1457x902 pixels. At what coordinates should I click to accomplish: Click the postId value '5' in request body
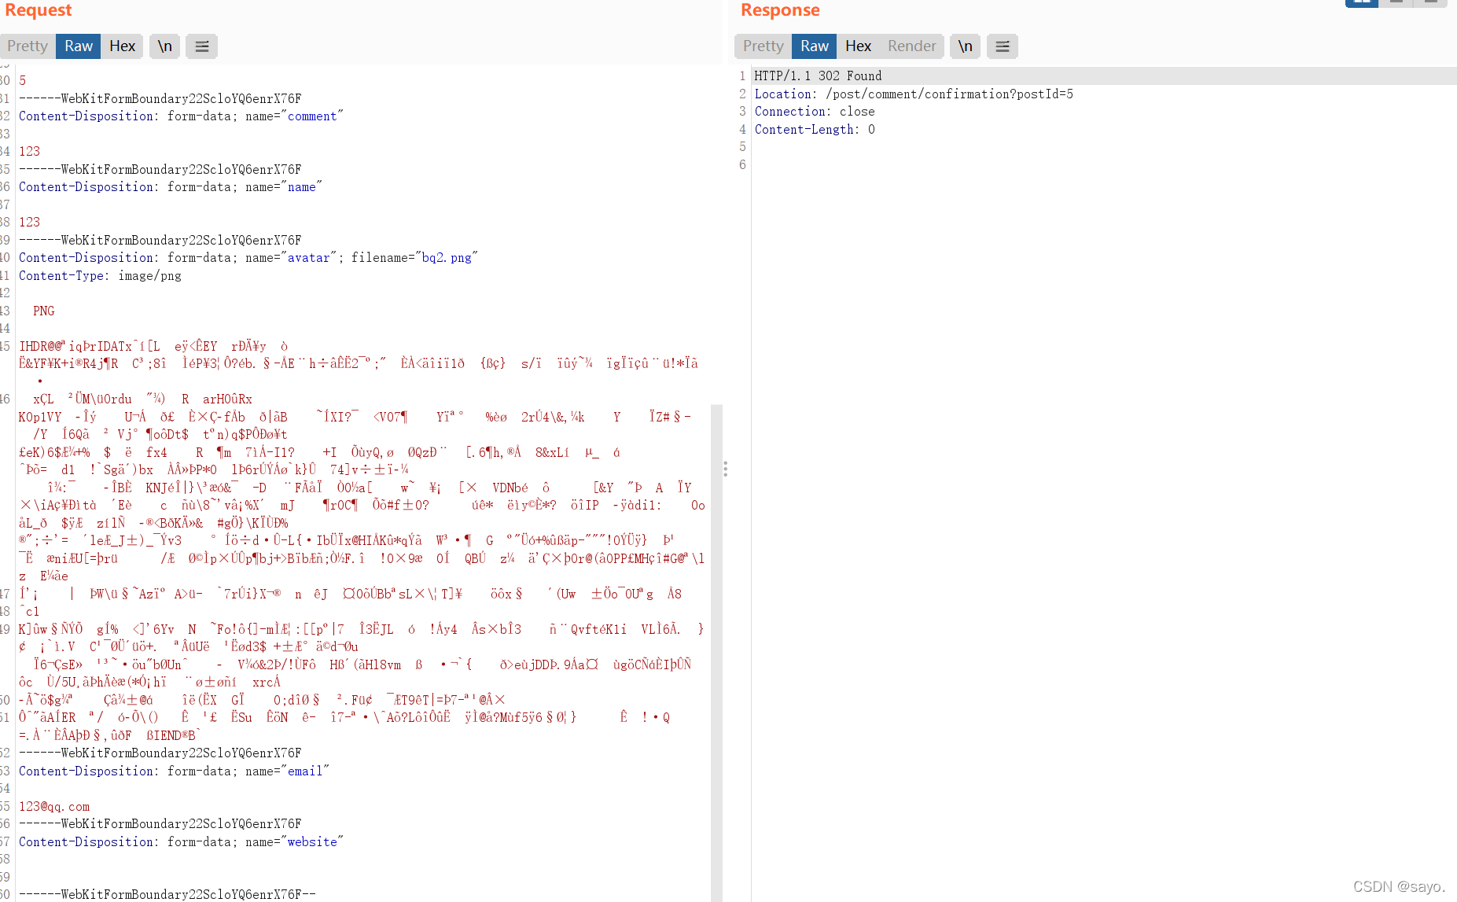[23, 81]
